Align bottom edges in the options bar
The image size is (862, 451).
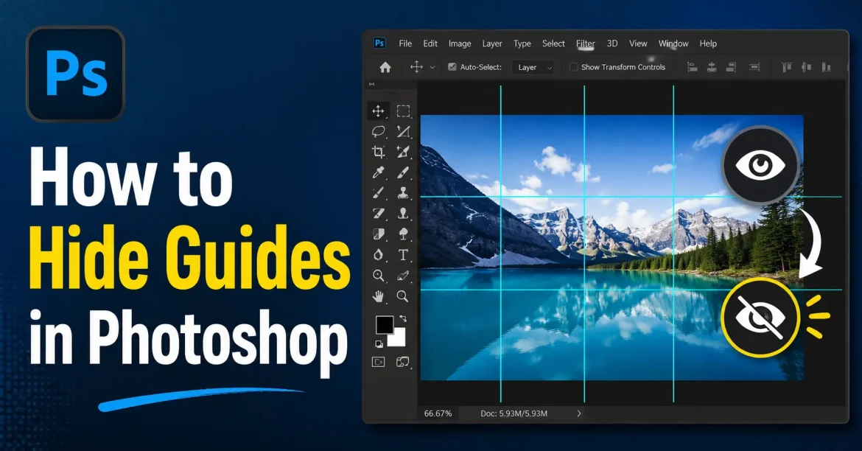point(826,67)
